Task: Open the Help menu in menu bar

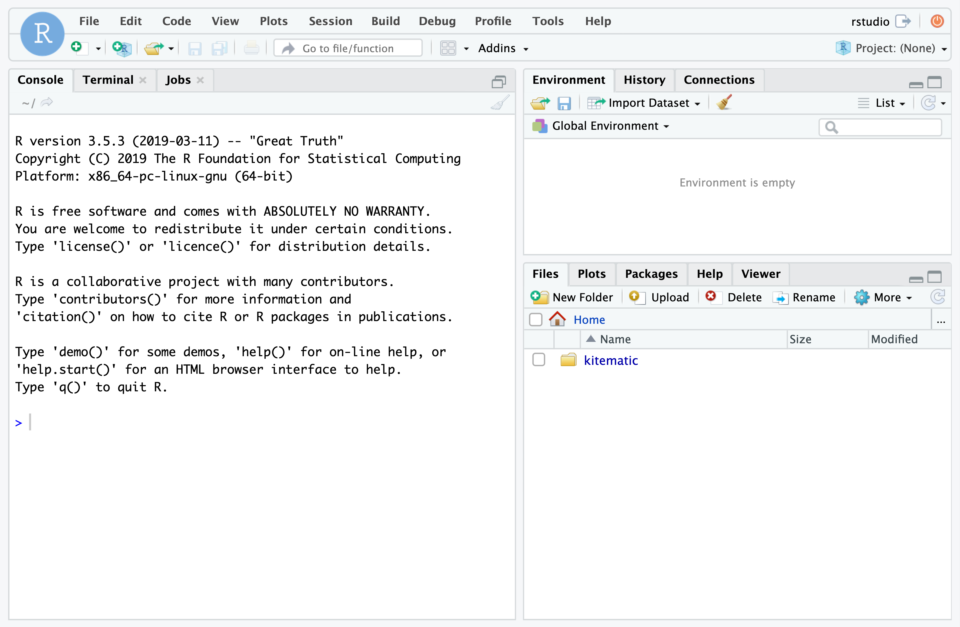Action: click(x=598, y=21)
